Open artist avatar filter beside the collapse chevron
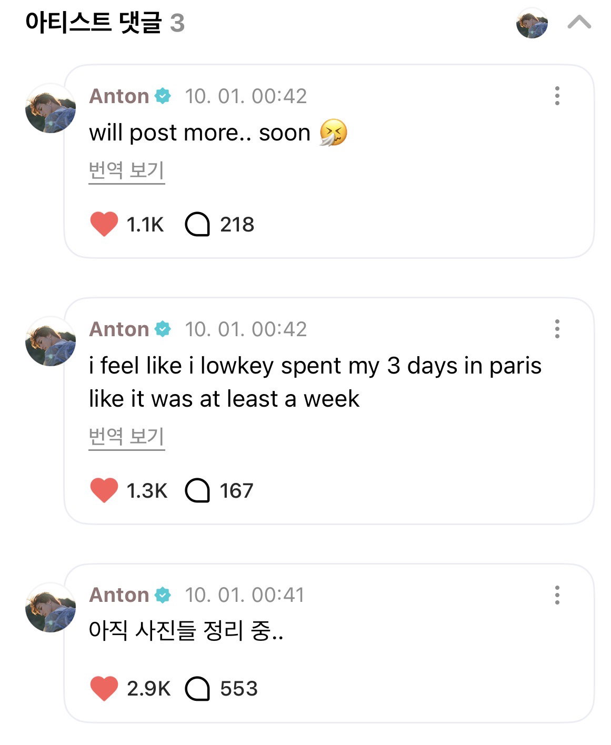Image resolution: width=611 pixels, height=745 pixels. pos(532,23)
